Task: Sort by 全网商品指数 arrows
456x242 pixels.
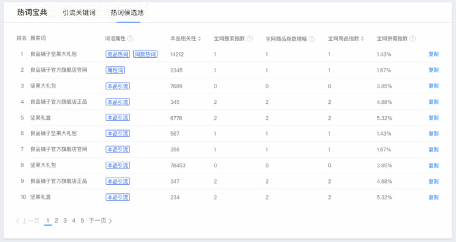Action: pos(362,38)
